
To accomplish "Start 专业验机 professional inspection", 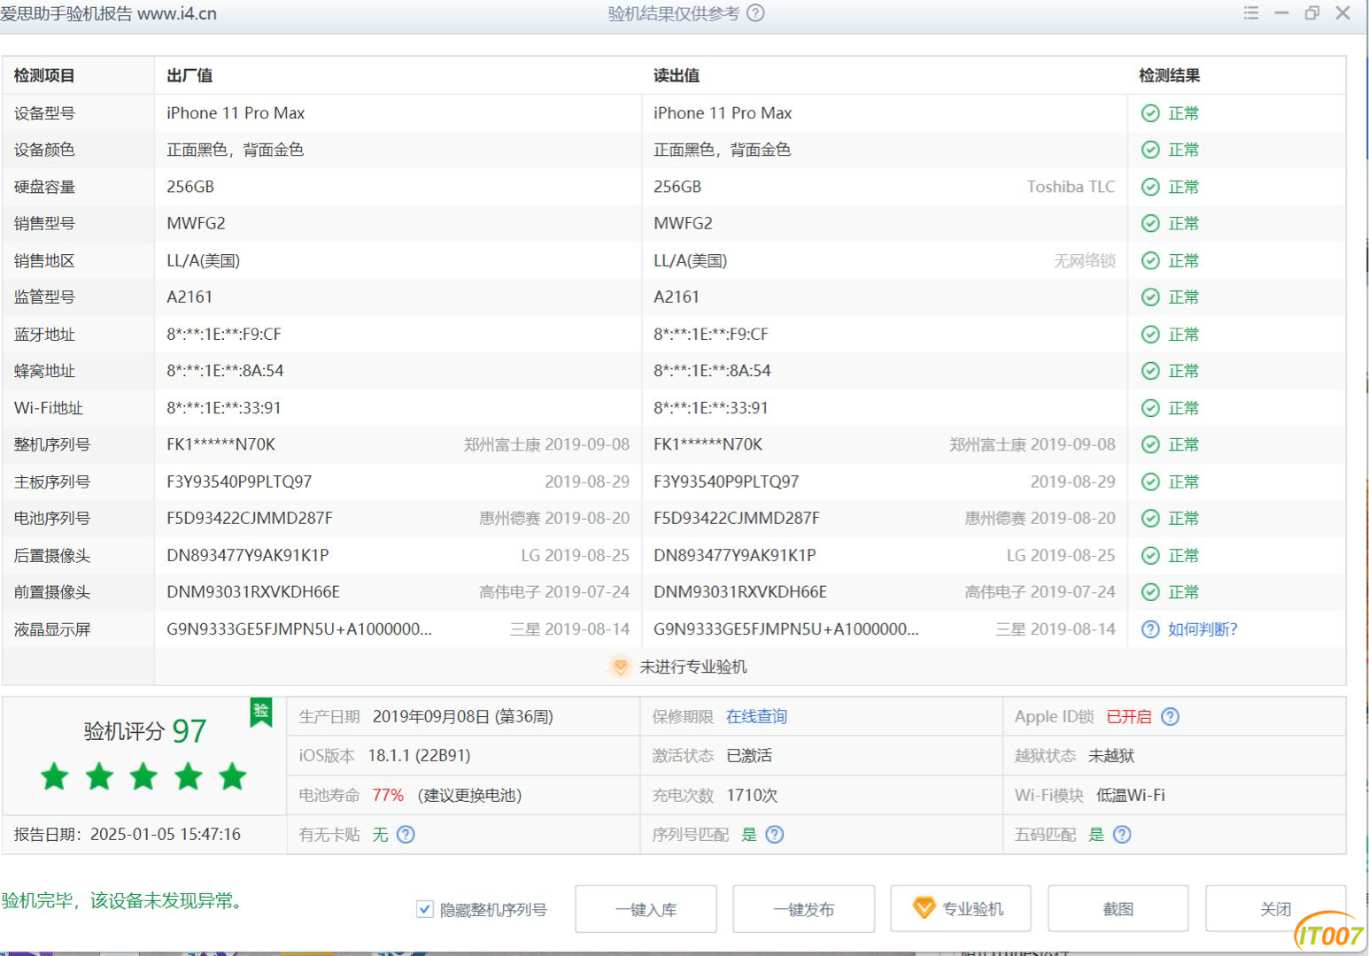I will click(961, 909).
